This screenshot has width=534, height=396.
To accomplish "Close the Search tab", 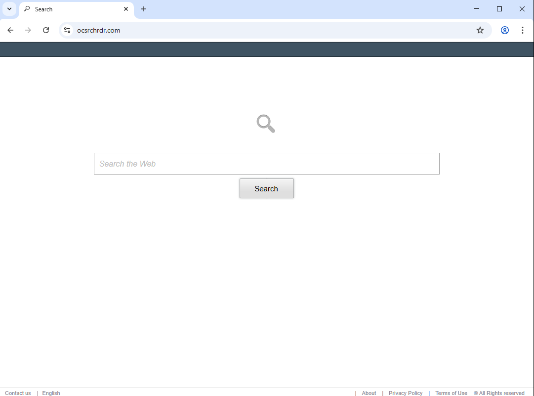I will pos(126,9).
